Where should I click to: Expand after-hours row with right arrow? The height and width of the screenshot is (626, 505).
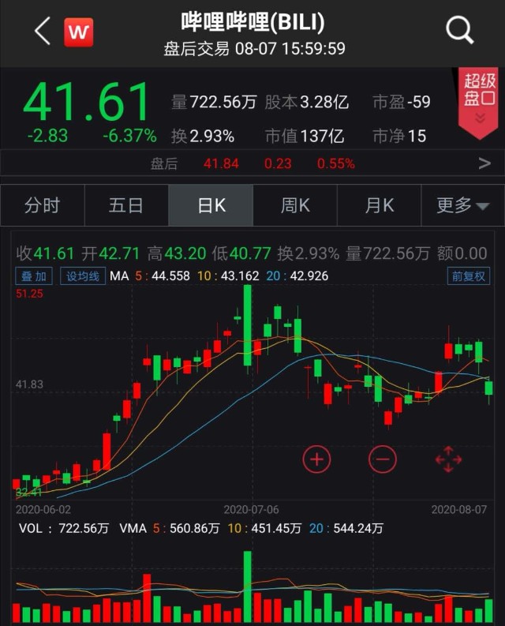coord(484,163)
